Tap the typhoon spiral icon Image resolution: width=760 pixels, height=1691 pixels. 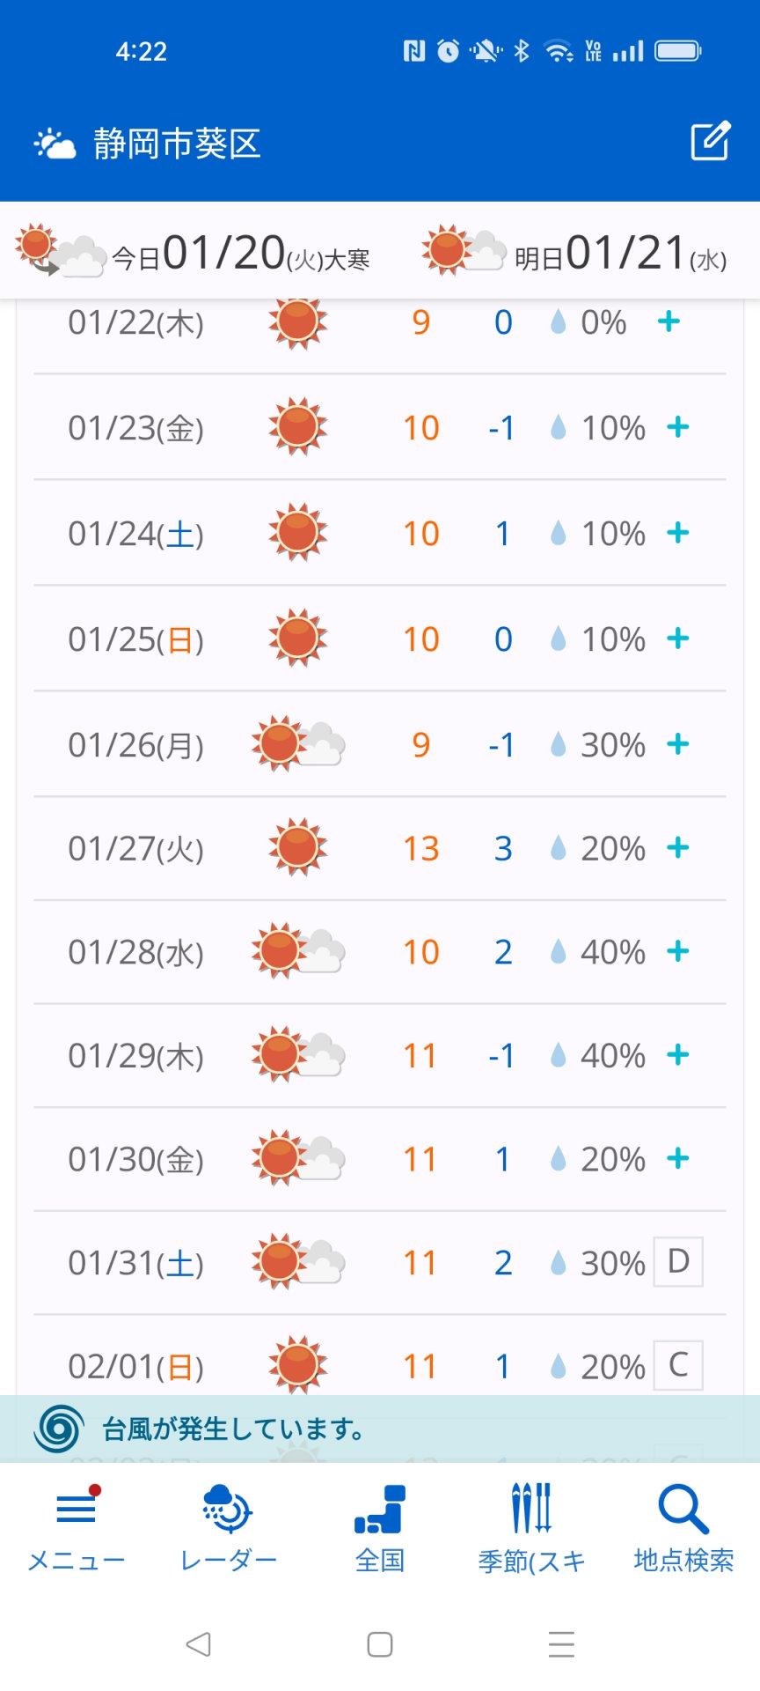(59, 1428)
